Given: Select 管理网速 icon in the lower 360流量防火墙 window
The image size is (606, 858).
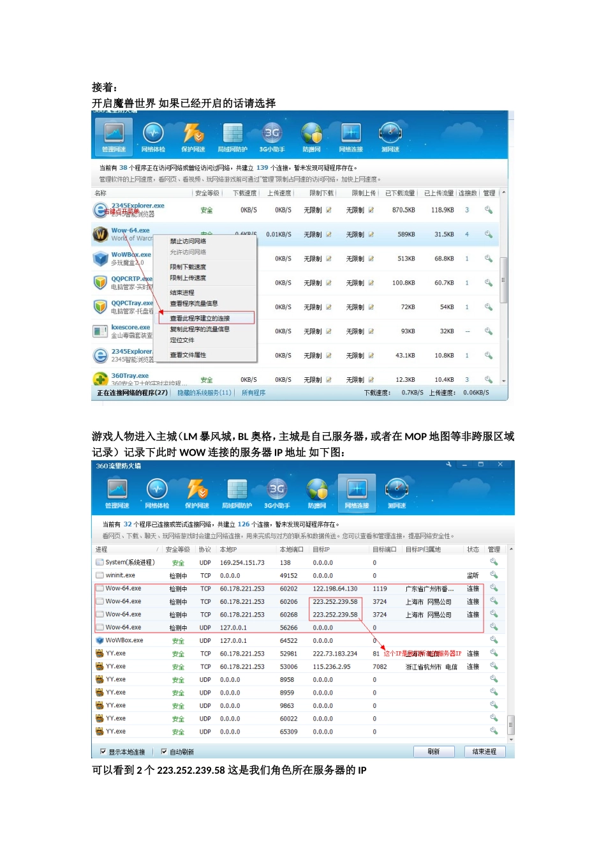Looking at the screenshot, I should 117,493.
